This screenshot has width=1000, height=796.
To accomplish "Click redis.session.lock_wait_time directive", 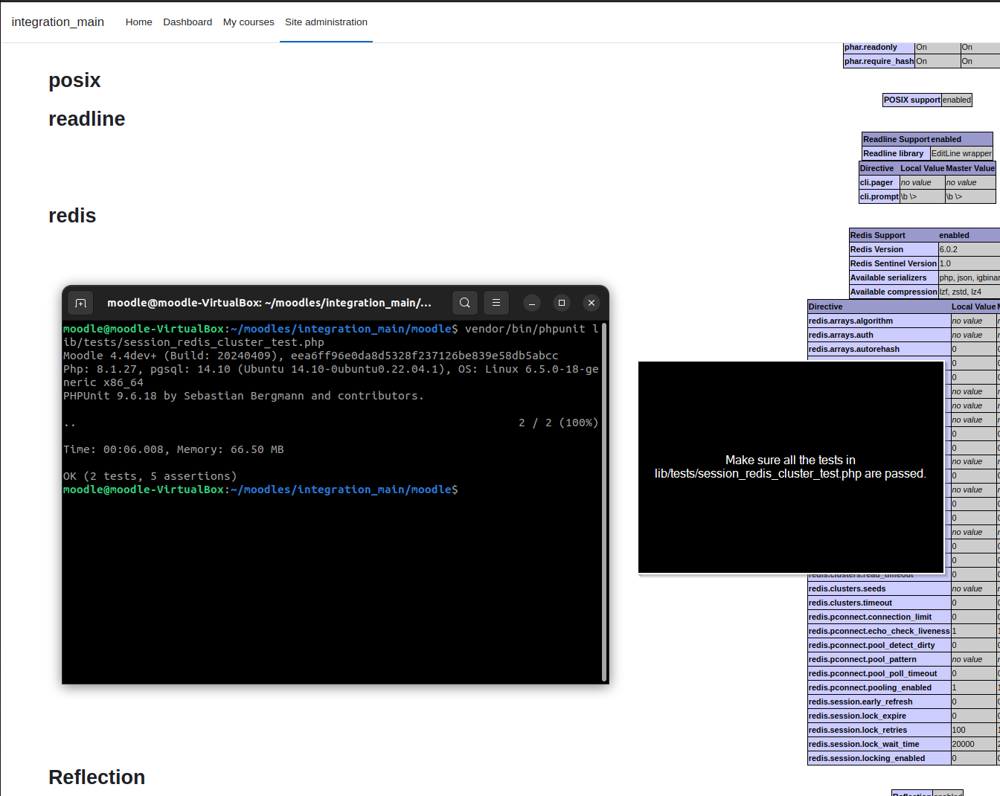I will pos(879,744).
